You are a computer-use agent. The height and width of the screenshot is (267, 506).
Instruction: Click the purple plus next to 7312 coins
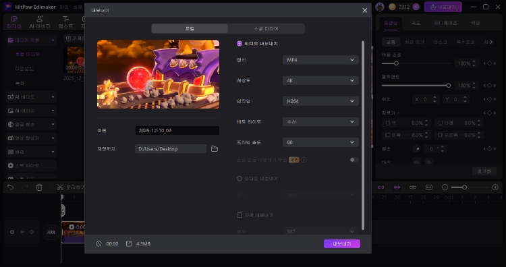[x=416, y=7]
